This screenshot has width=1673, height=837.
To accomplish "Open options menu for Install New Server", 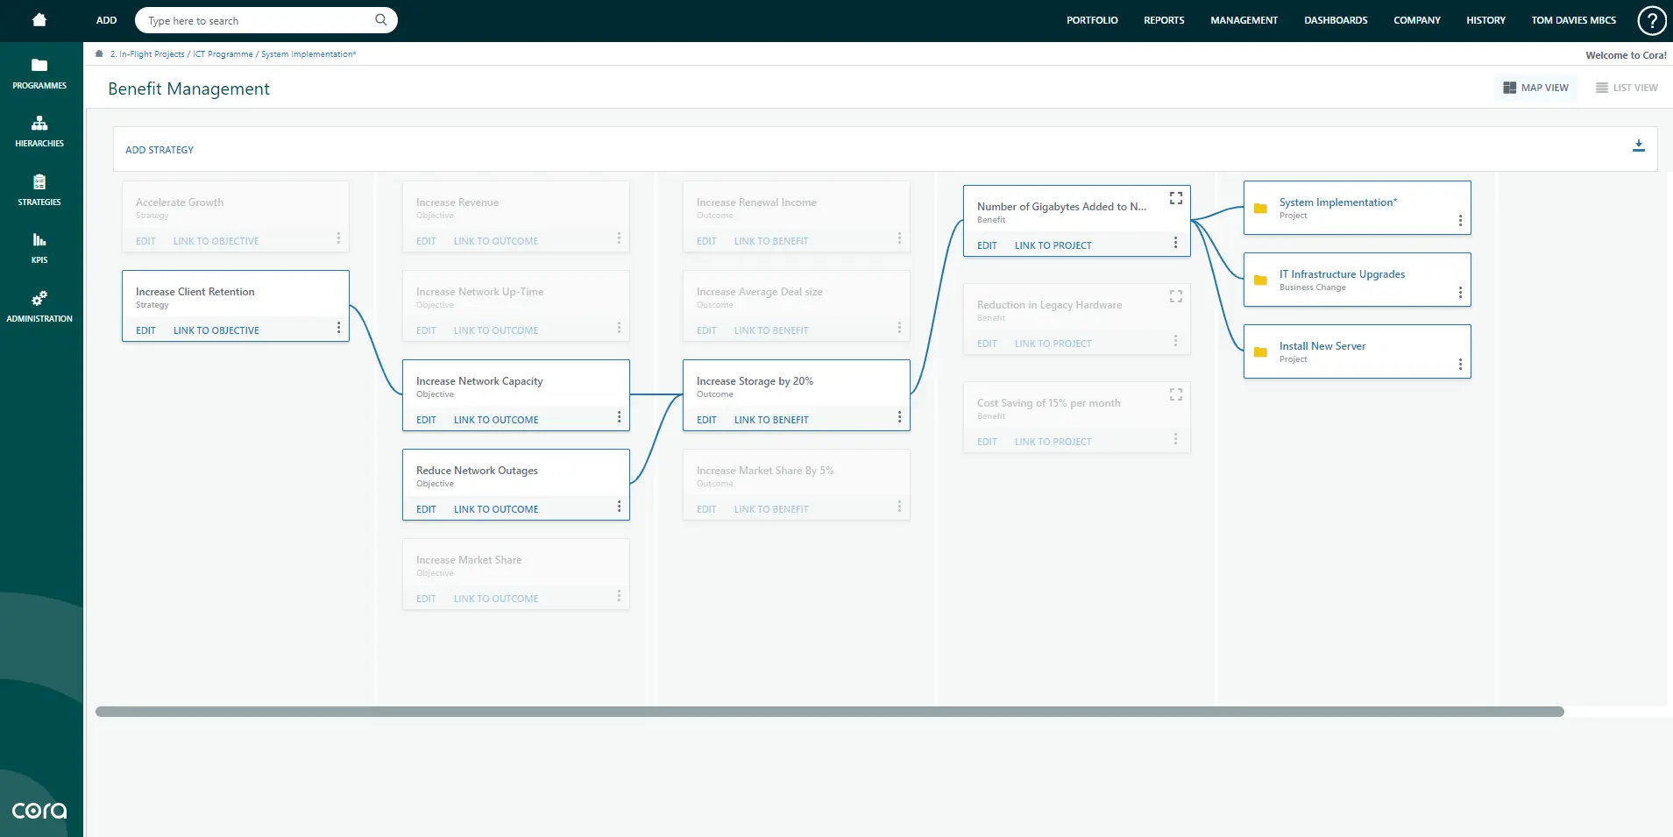I will (1460, 365).
